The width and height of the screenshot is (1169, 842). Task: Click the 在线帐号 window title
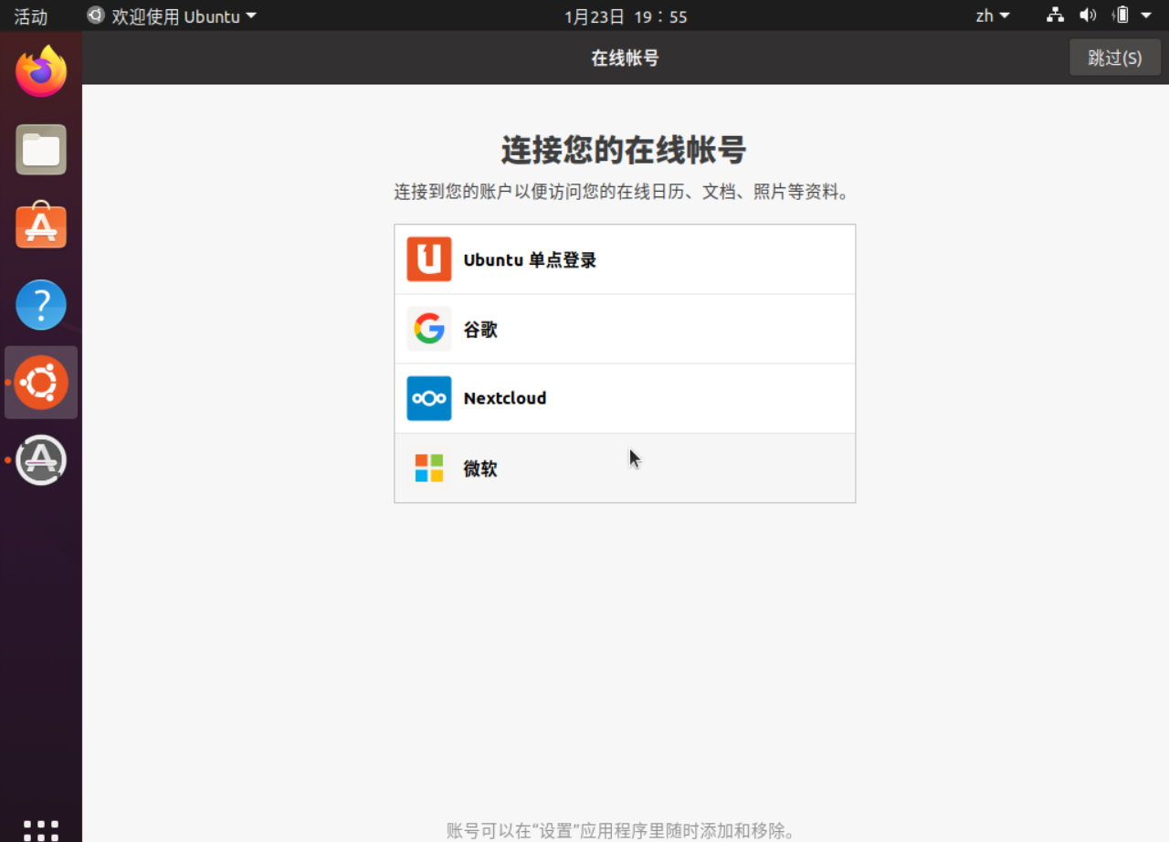click(x=625, y=58)
